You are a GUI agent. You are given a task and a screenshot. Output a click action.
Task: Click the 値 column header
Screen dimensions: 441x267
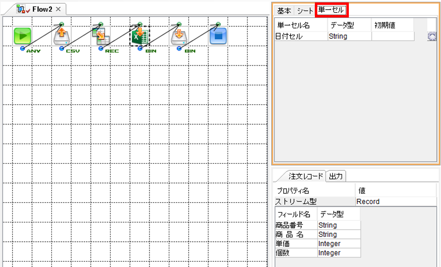tap(396, 191)
